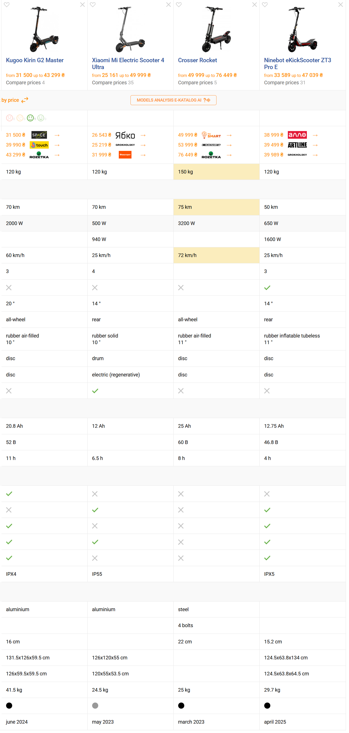Click the 25 219 ₴ price for Xiaomi
Screen dimensions: 349x733
point(102,145)
